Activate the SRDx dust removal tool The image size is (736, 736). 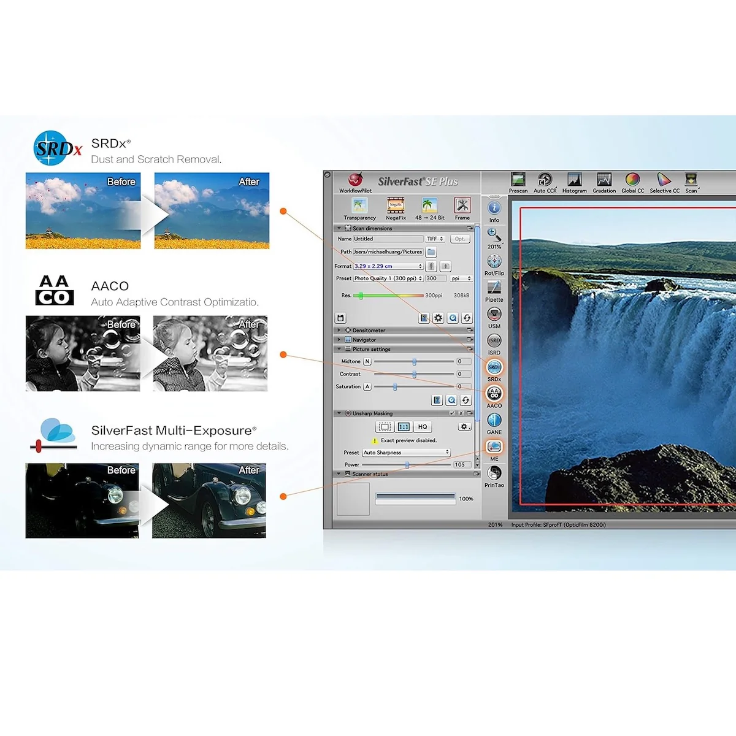[x=494, y=367]
